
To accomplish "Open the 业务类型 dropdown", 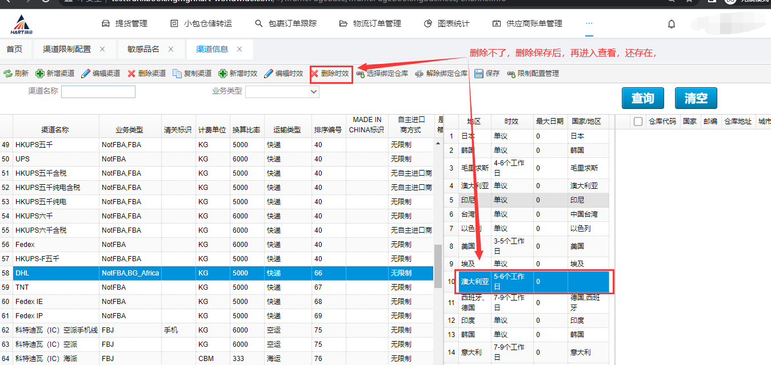I will coord(282,92).
